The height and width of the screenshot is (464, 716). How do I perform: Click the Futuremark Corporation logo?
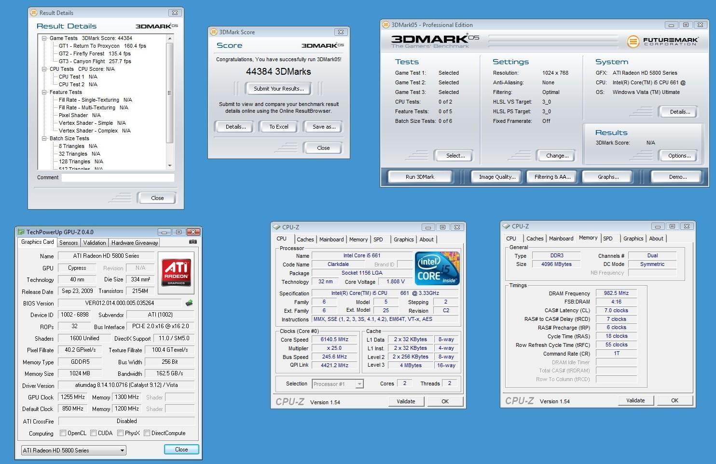662,41
